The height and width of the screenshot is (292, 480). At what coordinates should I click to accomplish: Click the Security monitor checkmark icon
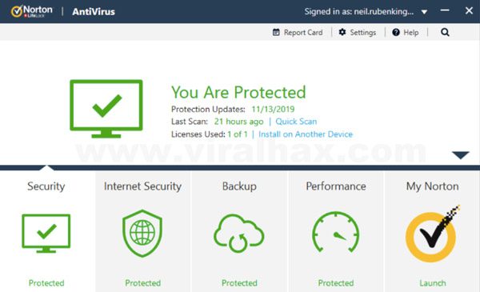point(46,234)
